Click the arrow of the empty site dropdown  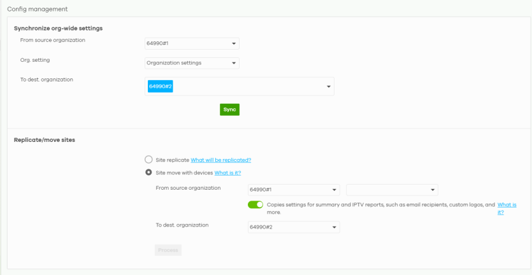pos(433,190)
